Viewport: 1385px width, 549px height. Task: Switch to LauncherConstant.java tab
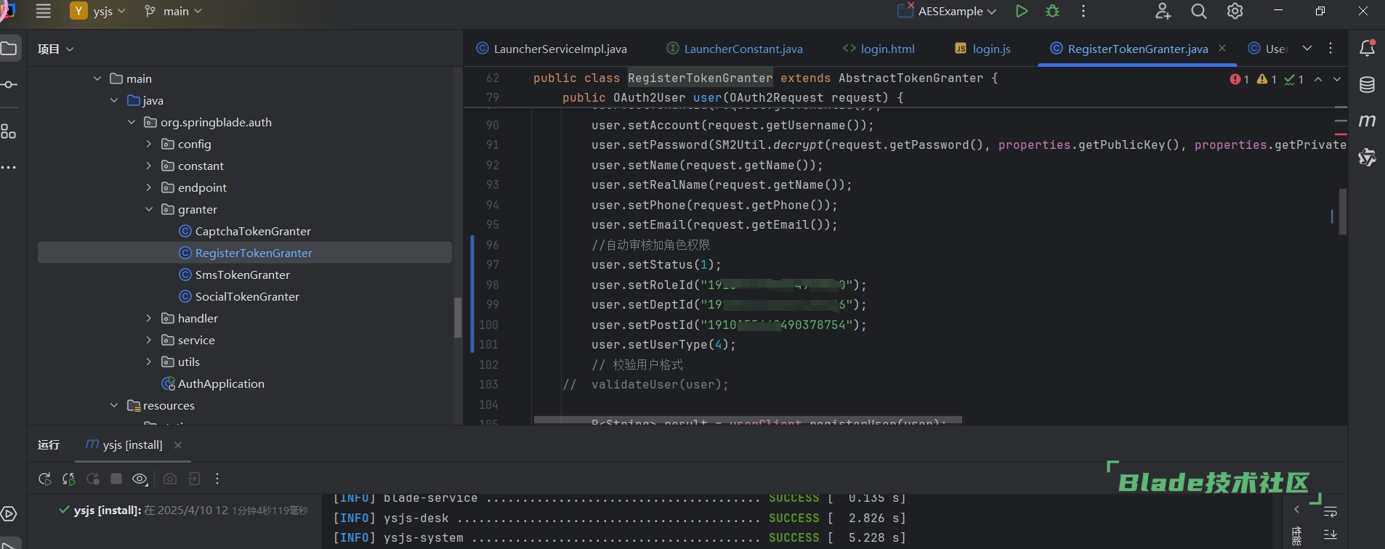735,49
